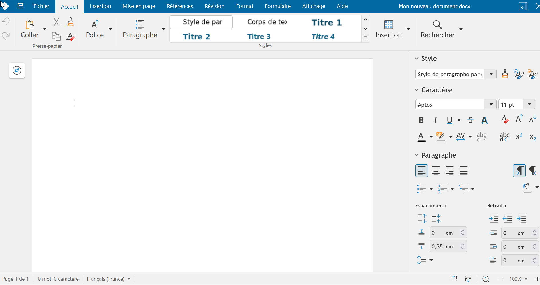This screenshot has width=540, height=285.
Task: Update selected style icon in sidebar
Action: pyautogui.click(x=519, y=74)
